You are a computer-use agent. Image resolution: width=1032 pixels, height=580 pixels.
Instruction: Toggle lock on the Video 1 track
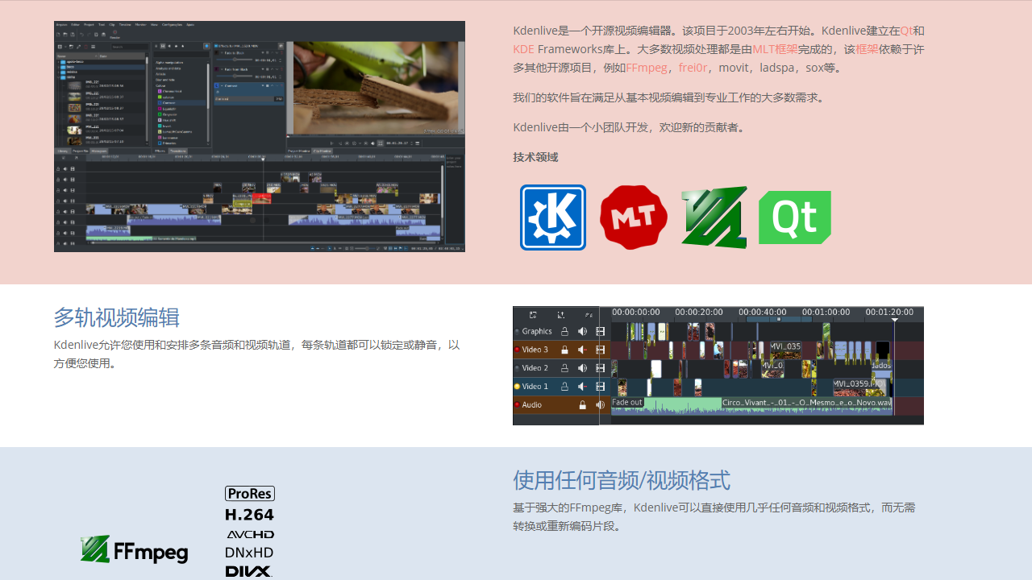tap(564, 387)
